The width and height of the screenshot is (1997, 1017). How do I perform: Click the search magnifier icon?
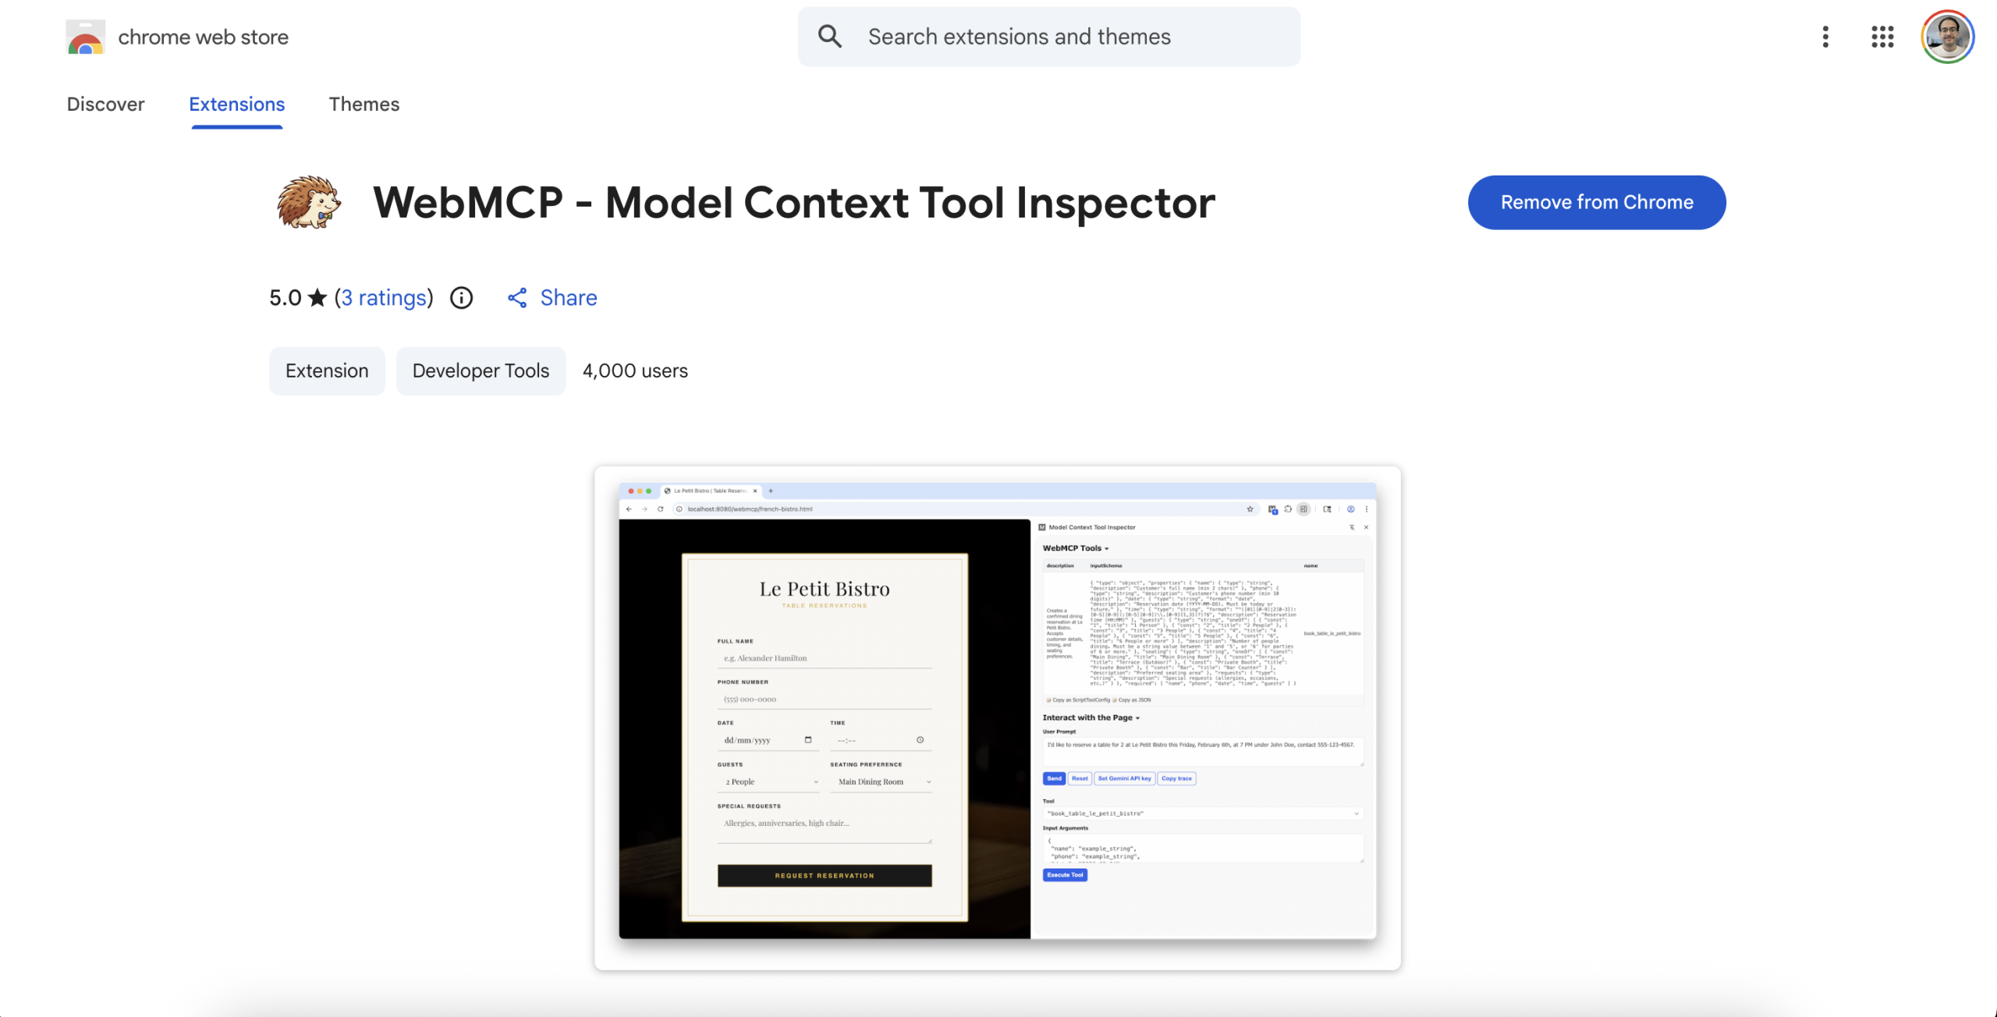coord(830,36)
